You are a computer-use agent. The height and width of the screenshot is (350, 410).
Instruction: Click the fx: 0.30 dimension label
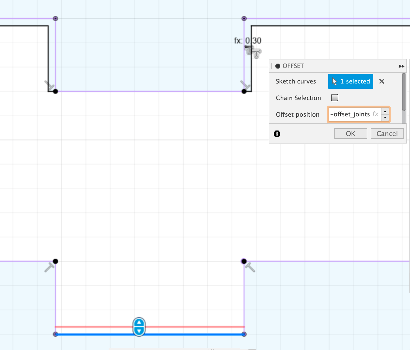coord(248,41)
